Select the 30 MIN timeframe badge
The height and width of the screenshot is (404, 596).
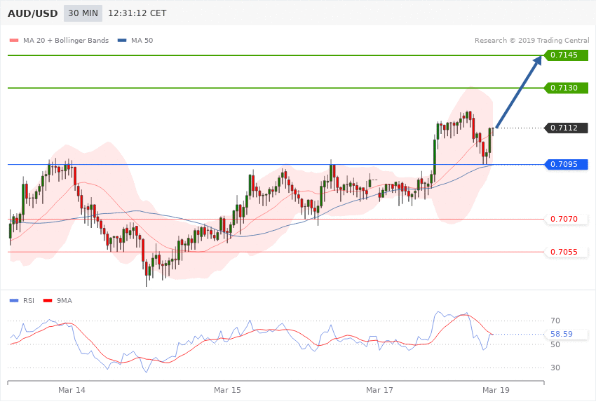83,13
